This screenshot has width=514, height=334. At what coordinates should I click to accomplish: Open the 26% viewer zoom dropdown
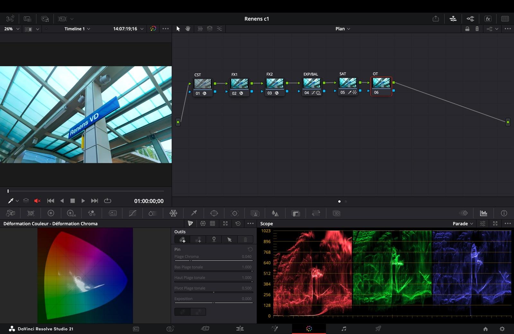tap(12, 29)
